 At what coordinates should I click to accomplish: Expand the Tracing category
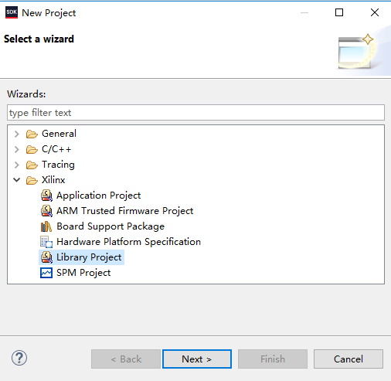coord(17,165)
